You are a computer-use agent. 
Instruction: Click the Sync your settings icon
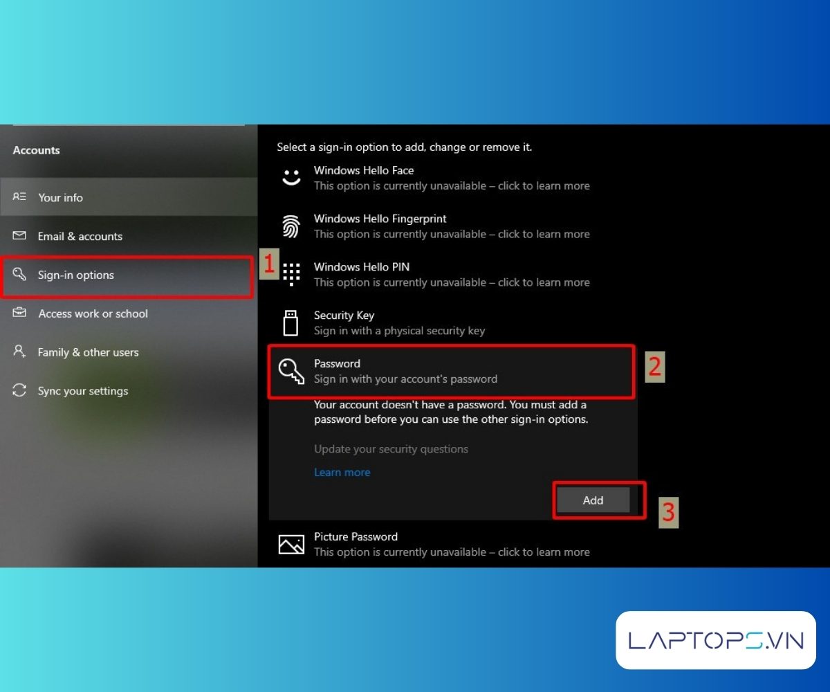point(19,391)
